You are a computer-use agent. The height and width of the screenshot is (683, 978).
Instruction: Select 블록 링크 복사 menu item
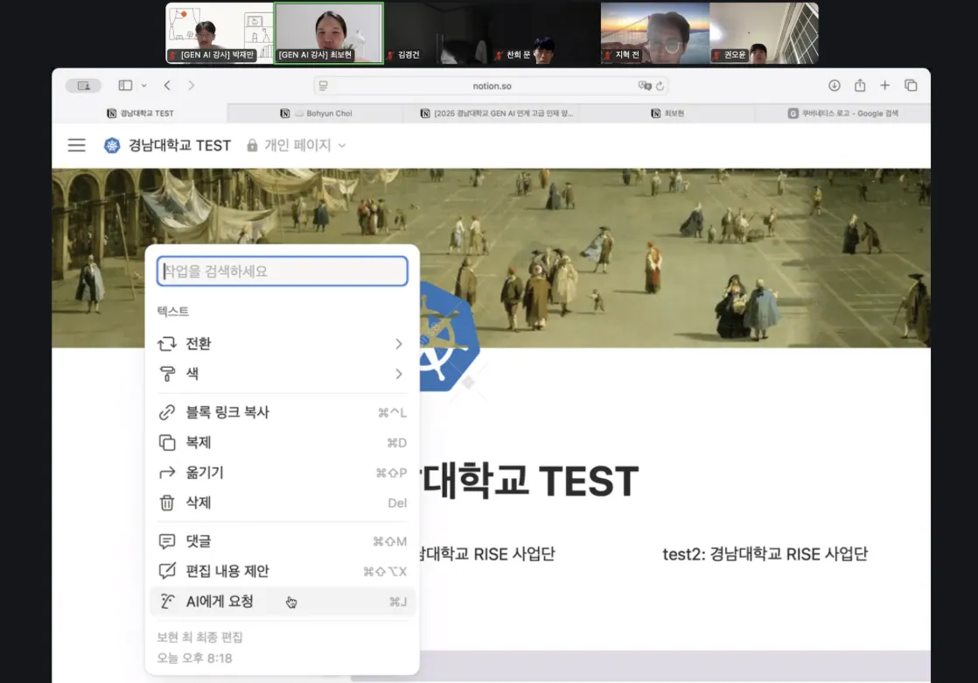coord(282,412)
